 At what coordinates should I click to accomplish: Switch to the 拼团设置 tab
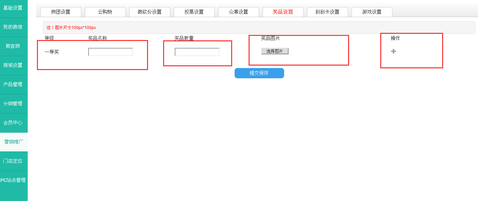tap(61, 12)
